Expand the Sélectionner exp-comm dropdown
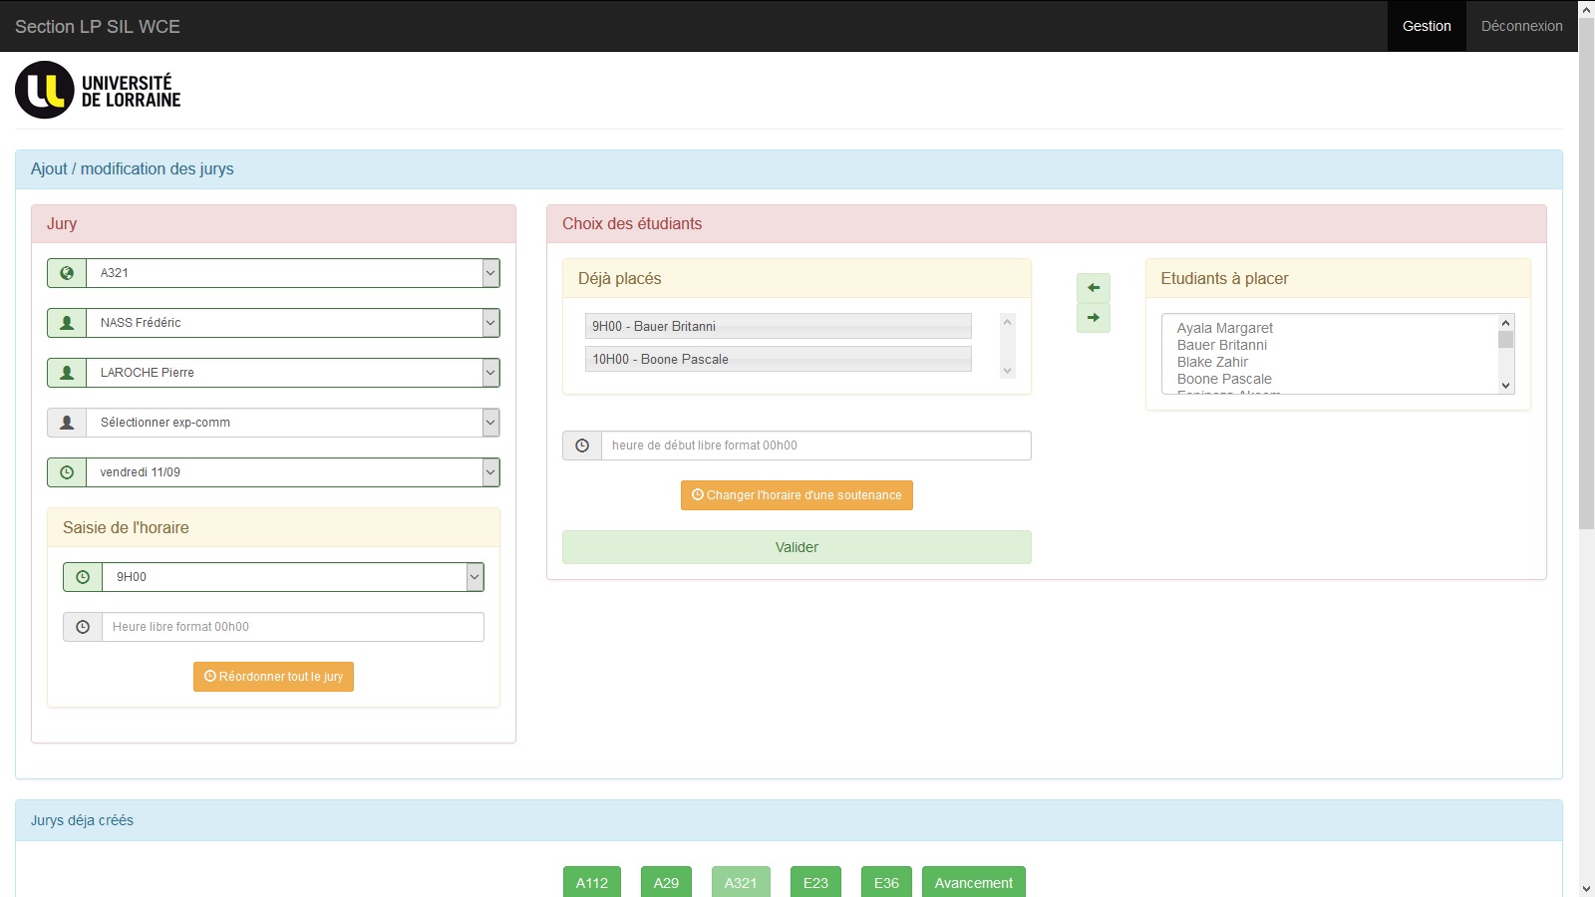 click(x=292, y=423)
